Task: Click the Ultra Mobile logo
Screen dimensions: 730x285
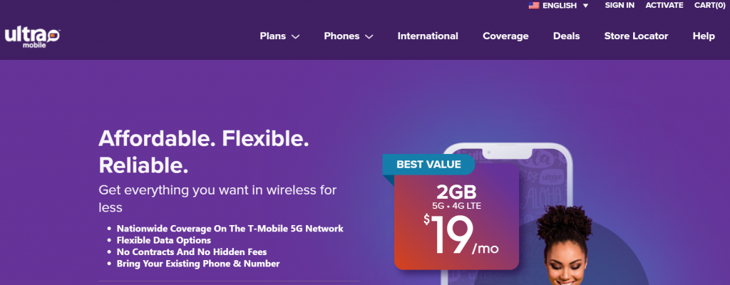Action: [x=33, y=37]
